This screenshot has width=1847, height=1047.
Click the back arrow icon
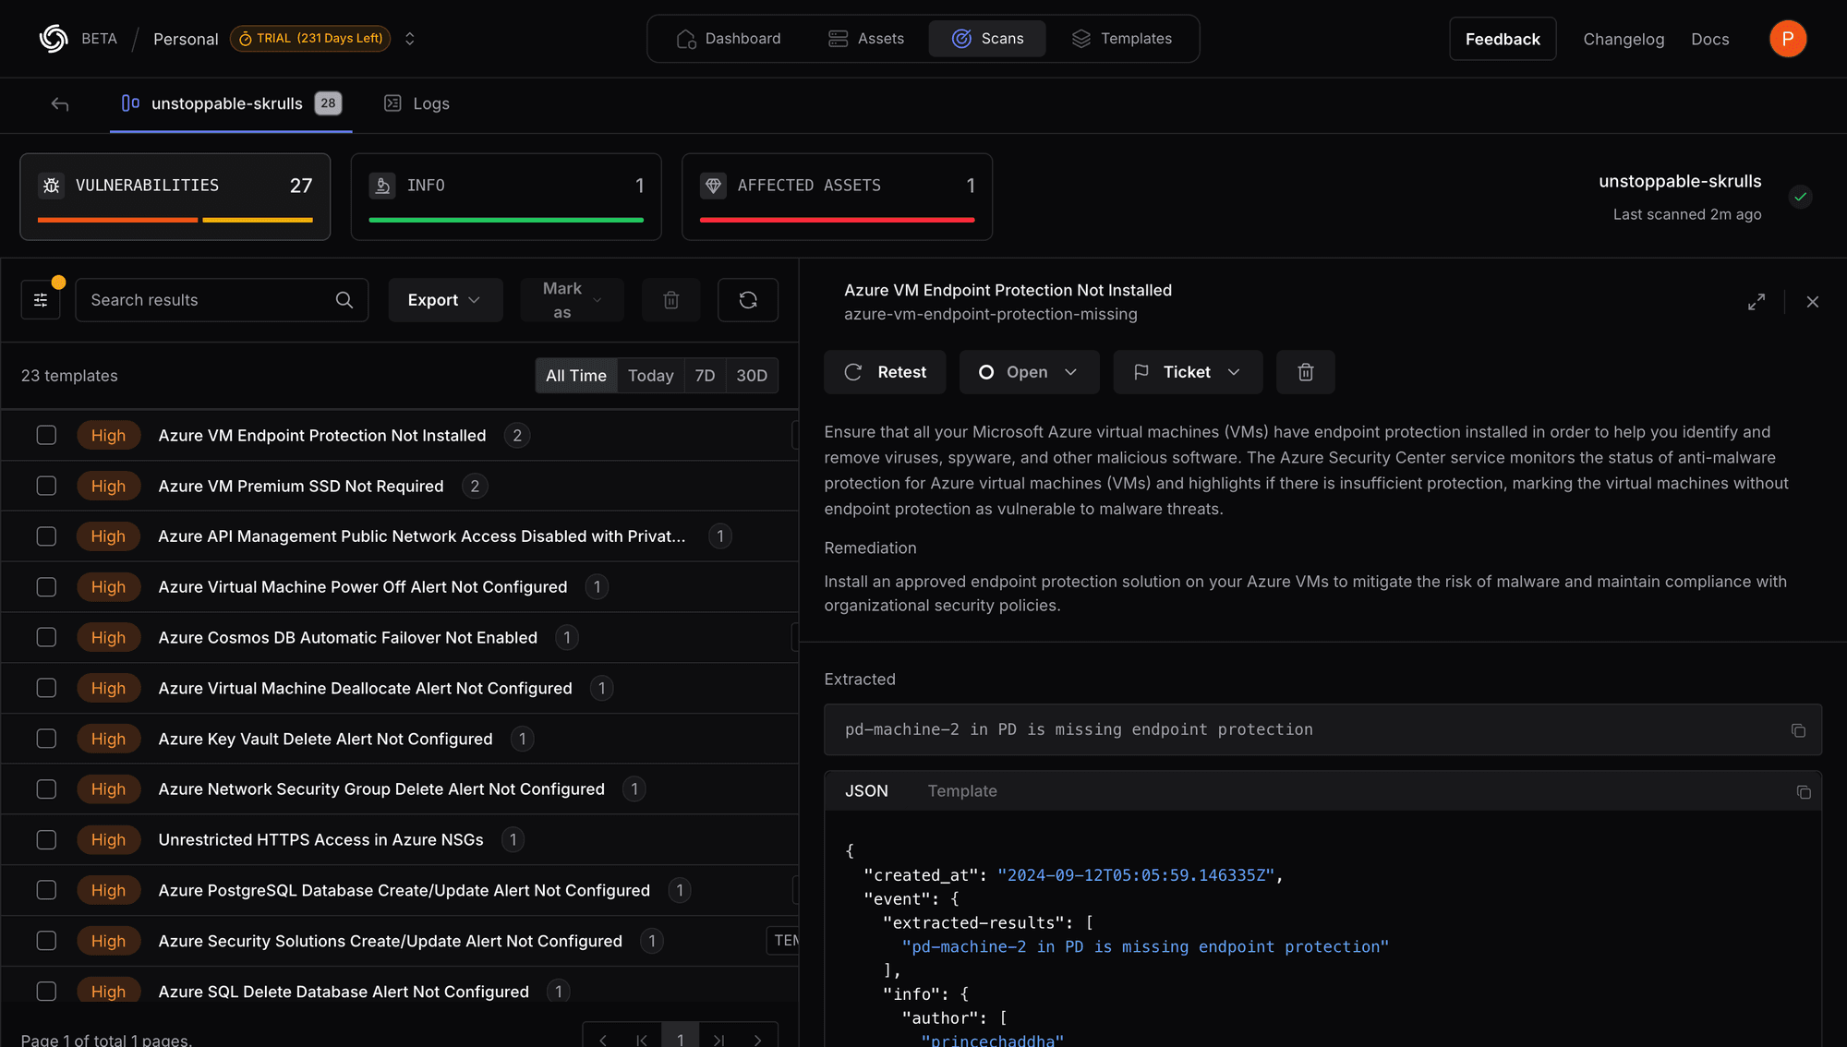tap(60, 104)
